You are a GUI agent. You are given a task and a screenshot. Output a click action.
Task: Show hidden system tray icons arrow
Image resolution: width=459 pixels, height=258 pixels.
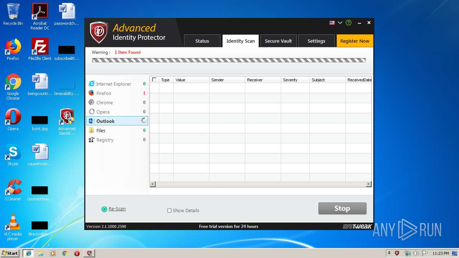389,253
